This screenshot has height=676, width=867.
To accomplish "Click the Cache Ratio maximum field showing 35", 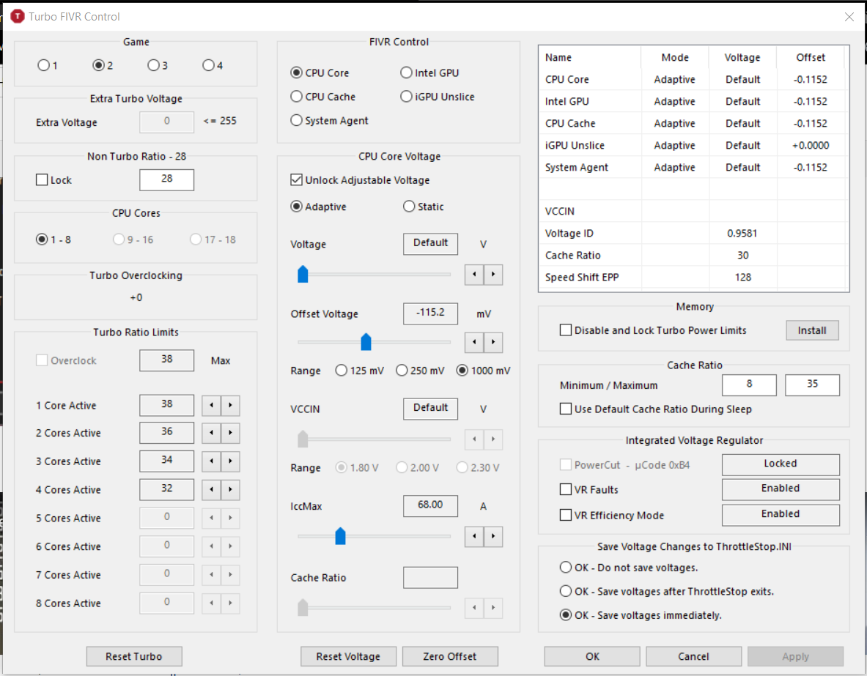I will click(x=812, y=385).
